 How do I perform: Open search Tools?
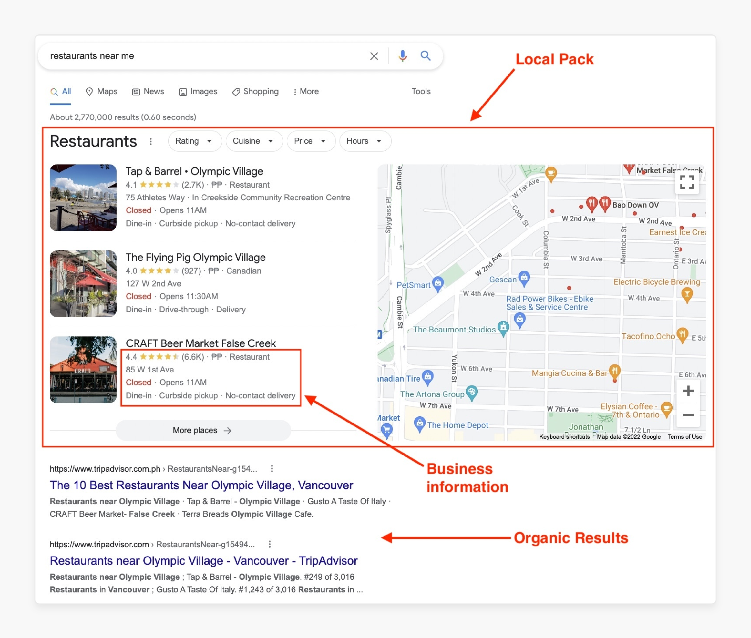[421, 92]
